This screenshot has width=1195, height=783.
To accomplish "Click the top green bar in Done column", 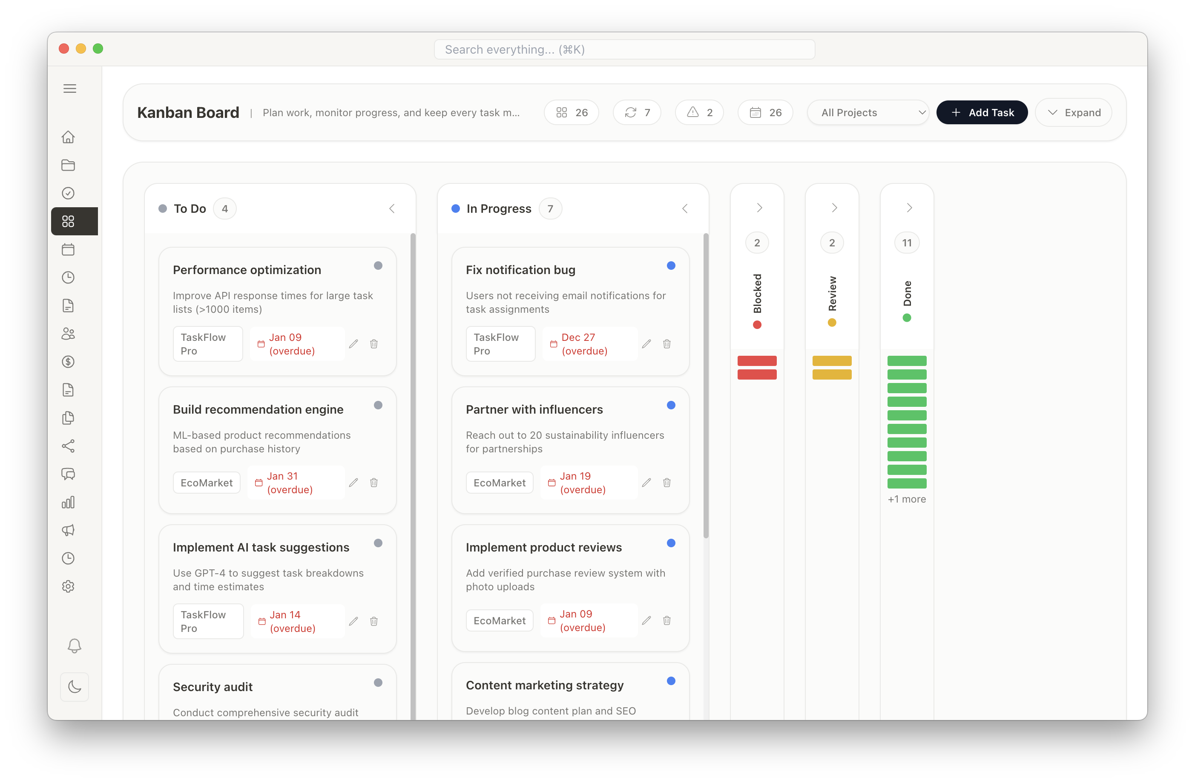I will point(907,361).
